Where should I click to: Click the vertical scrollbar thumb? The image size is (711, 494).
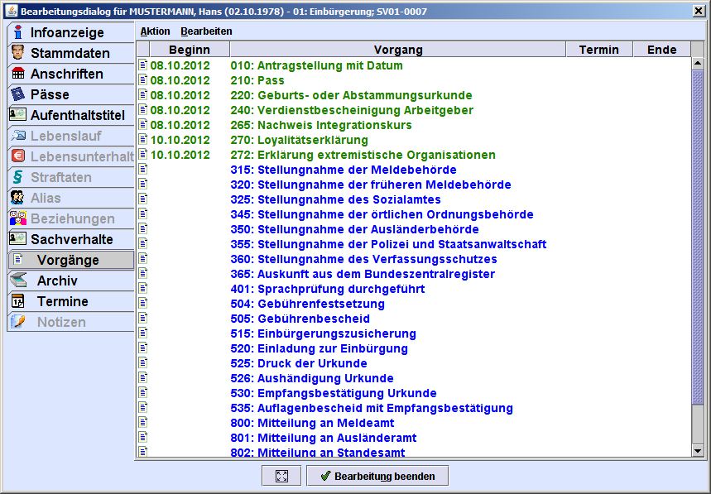[x=698, y=237]
